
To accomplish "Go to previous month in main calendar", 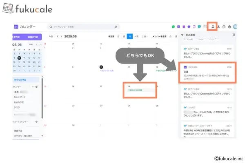I will 58,36.
